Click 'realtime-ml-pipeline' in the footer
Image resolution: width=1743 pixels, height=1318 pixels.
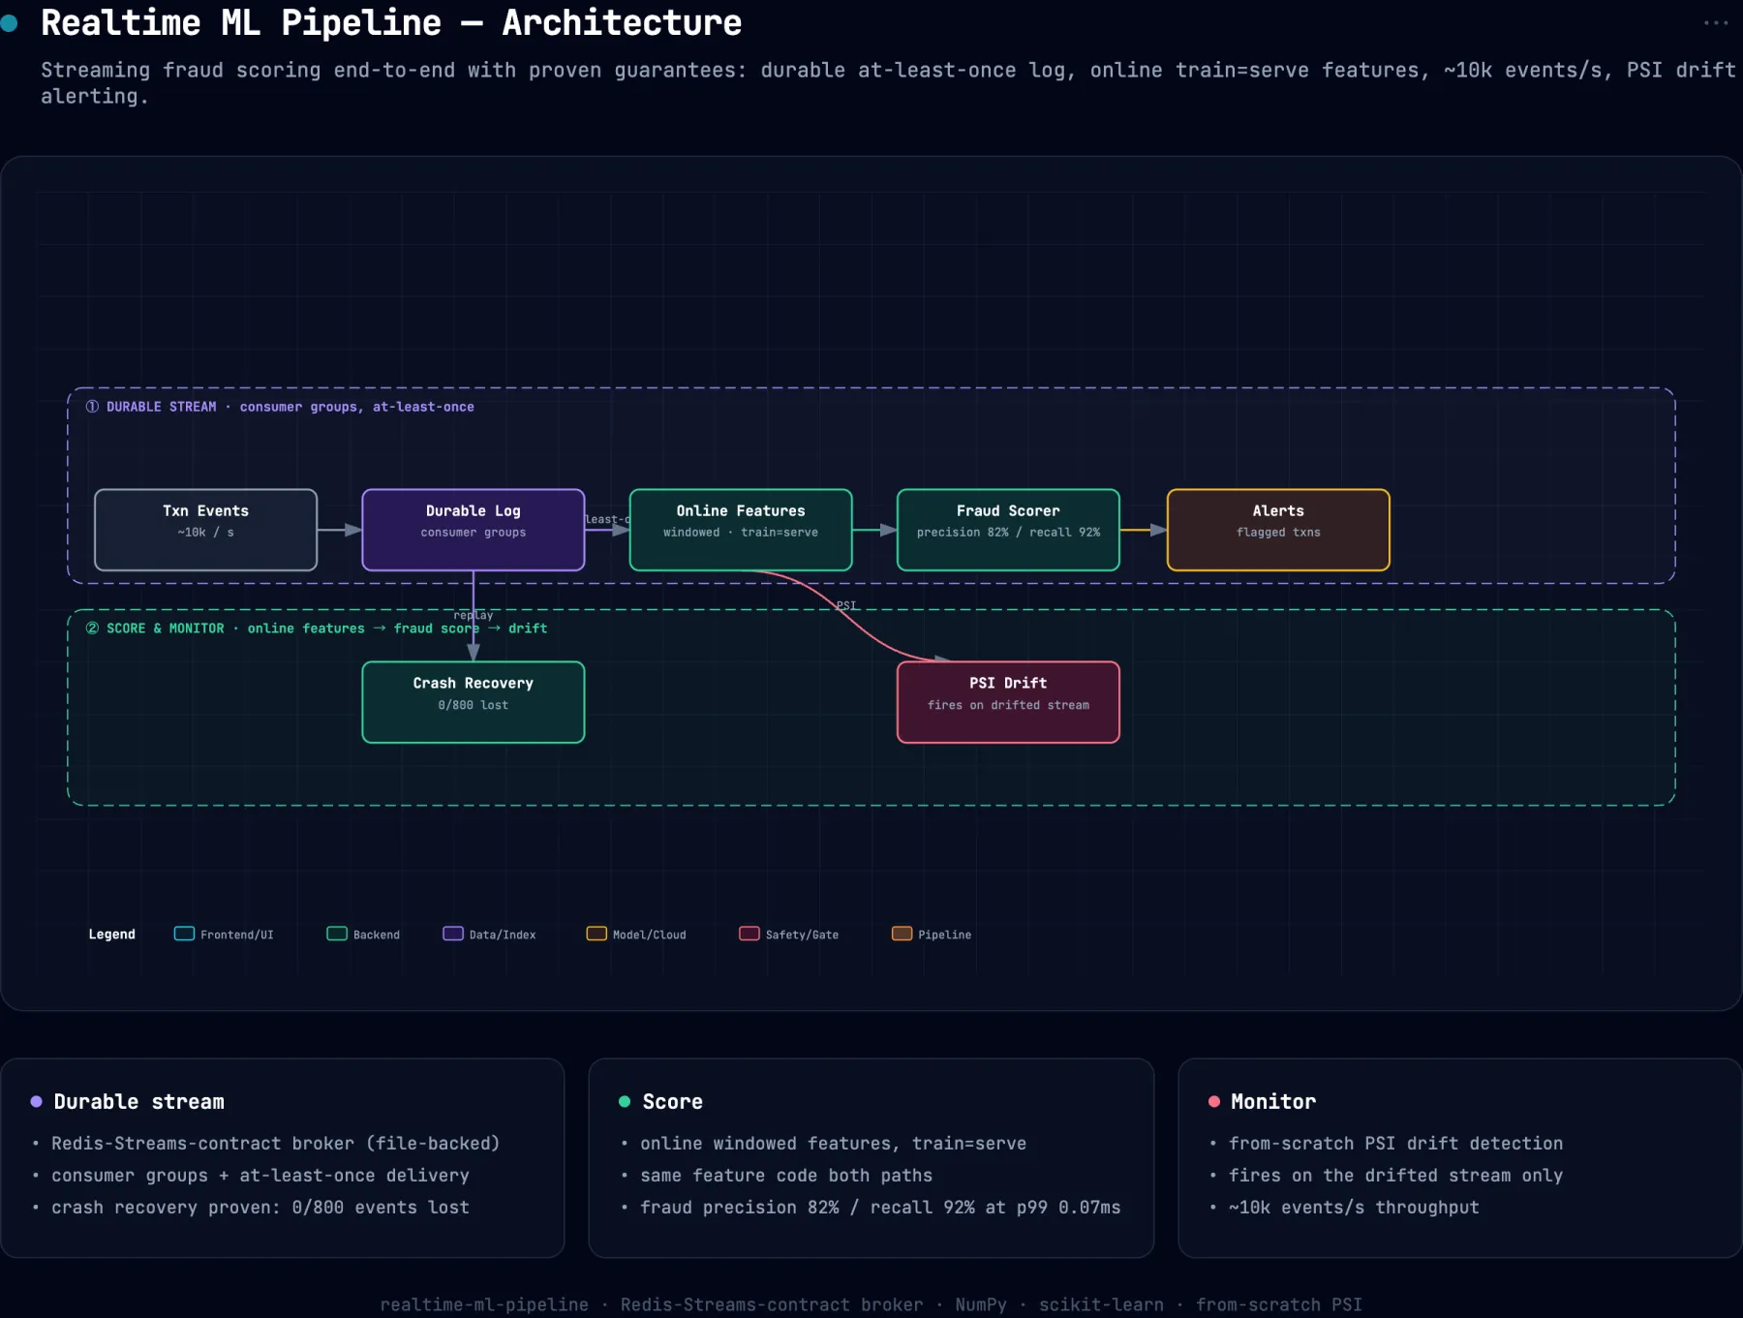[x=484, y=1304]
